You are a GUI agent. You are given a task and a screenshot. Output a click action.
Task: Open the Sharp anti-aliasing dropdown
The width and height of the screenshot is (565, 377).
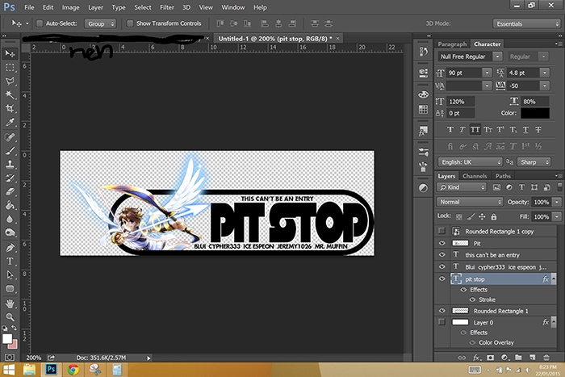534,162
